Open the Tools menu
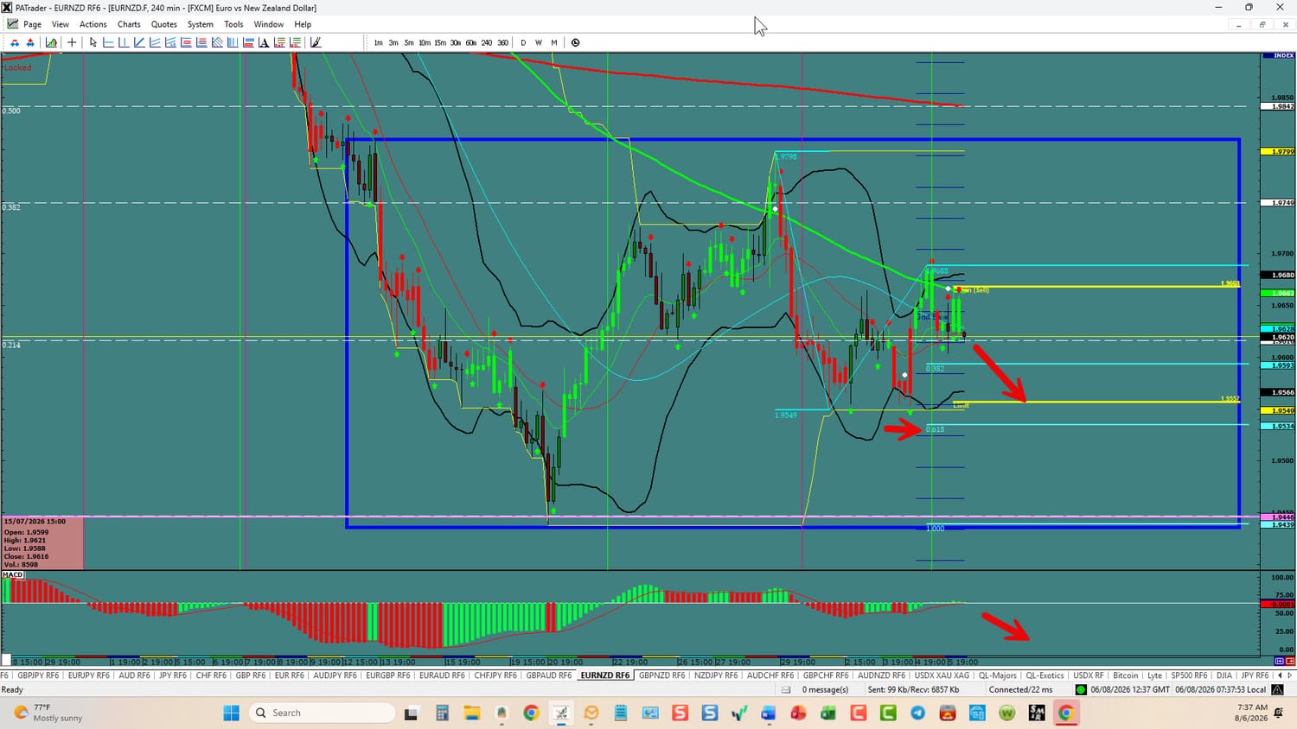Image resolution: width=1297 pixels, height=729 pixels. tap(233, 24)
